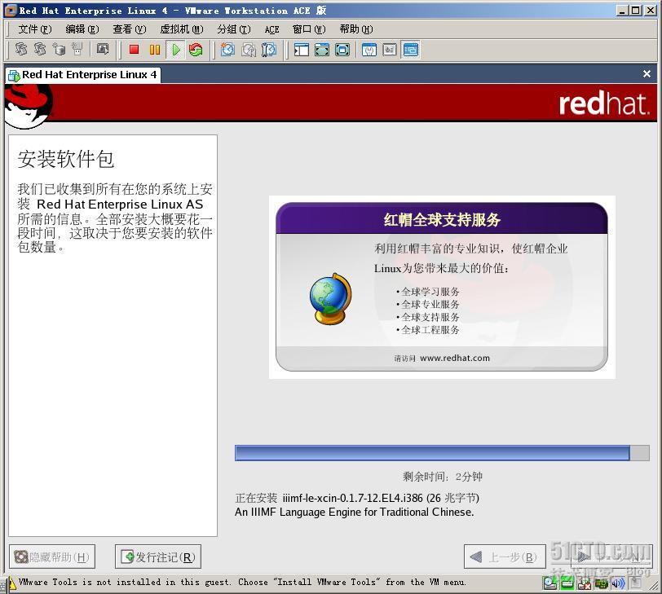
Task: Click the grayed box-with-sparkle toolbar icon
Action: [58, 50]
